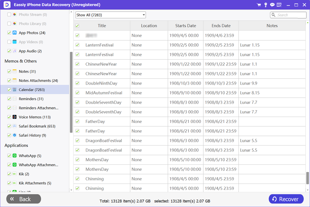
Task: Click the magnifier icon in search box
Action: 273,15
